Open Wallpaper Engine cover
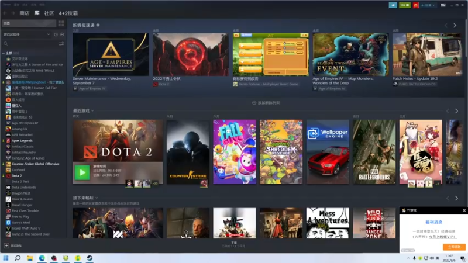The width and height of the screenshot is (468, 263). click(328, 152)
